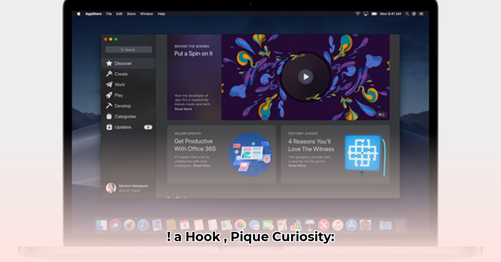Open the Music app from the Dock

click(337, 225)
